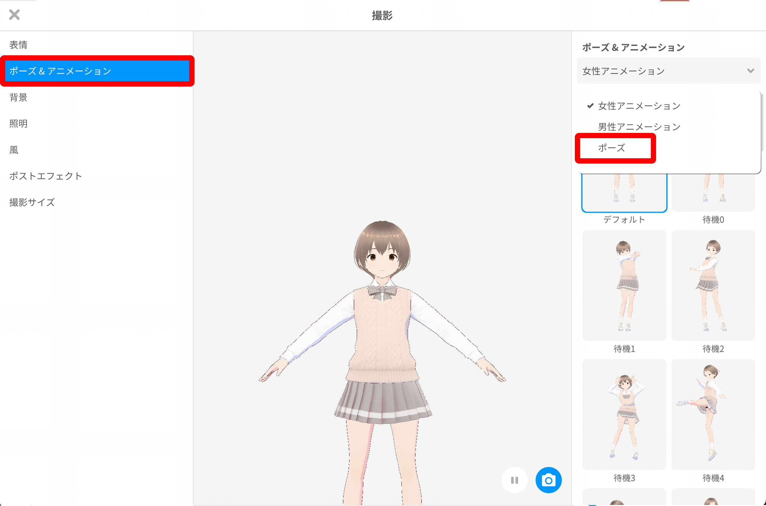Select the 待機1 animation thumbnail
Viewport: 766px width, 506px height.
tap(624, 285)
